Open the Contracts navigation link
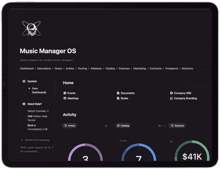 [155, 68]
